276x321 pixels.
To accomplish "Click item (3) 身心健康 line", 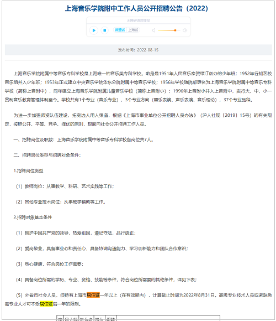I will click(49, 264).
